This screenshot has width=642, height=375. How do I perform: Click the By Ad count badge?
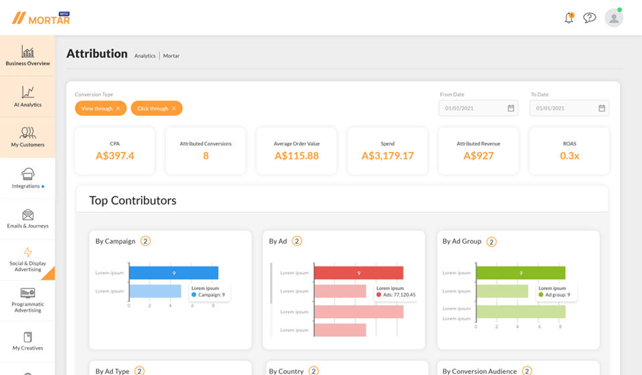point(297,241)
